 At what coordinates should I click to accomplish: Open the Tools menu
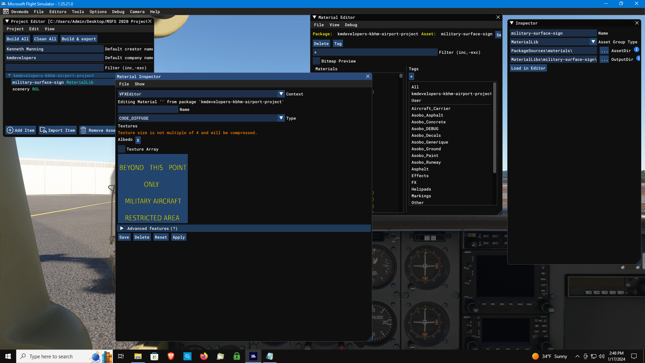[x=78, y=12]
